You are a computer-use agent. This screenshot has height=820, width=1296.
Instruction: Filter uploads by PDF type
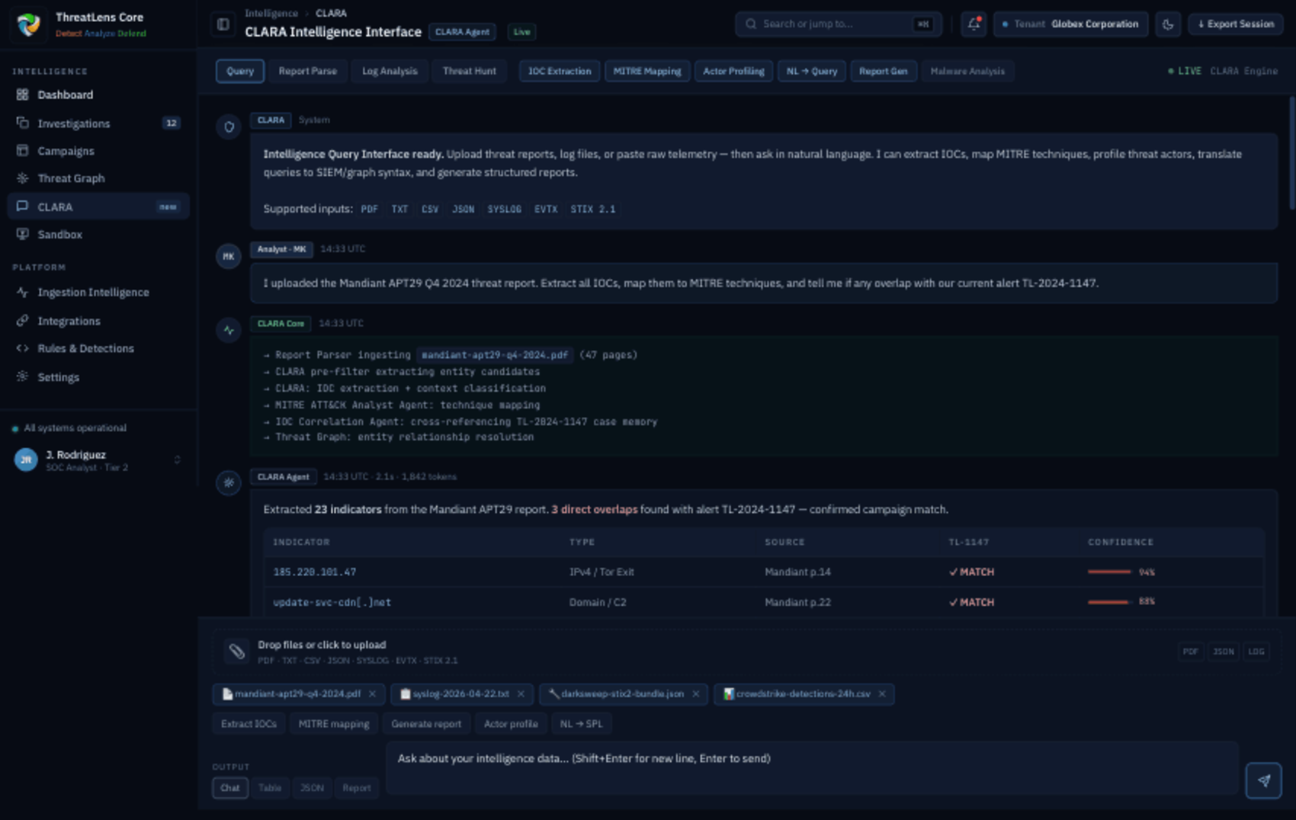coord(1190,652)
